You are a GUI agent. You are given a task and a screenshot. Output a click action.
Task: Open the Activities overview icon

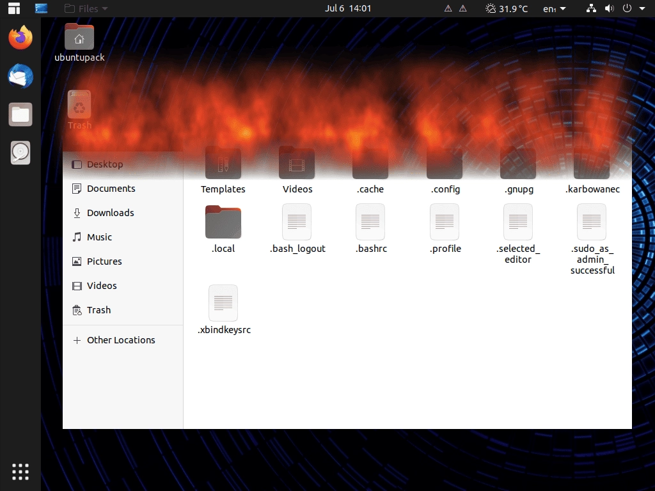(x=14, y=8)
